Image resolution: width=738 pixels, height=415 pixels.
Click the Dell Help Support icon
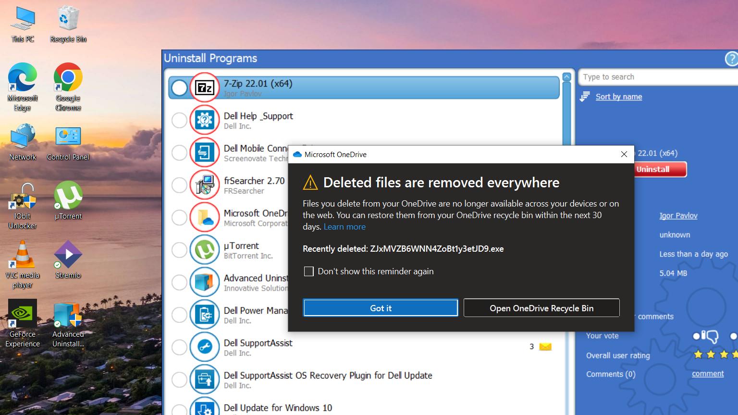coord(205,120)
